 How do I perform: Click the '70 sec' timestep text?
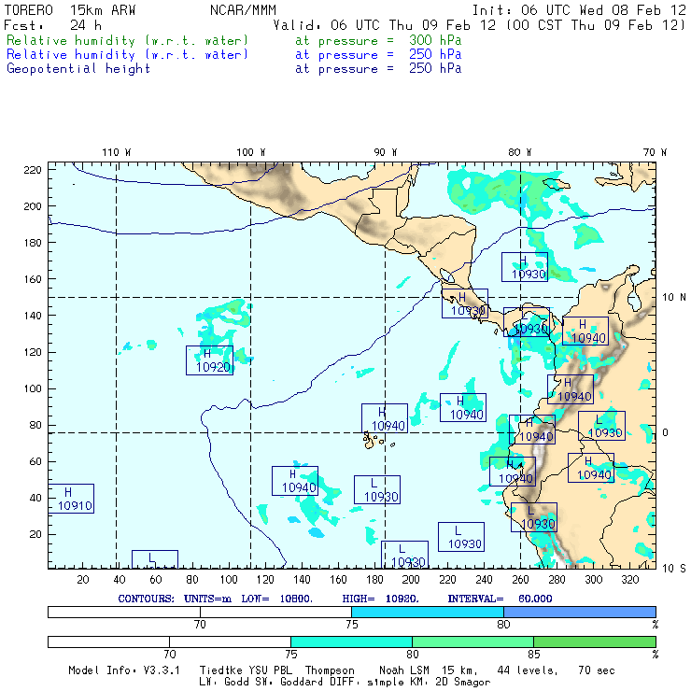[597, 670]
